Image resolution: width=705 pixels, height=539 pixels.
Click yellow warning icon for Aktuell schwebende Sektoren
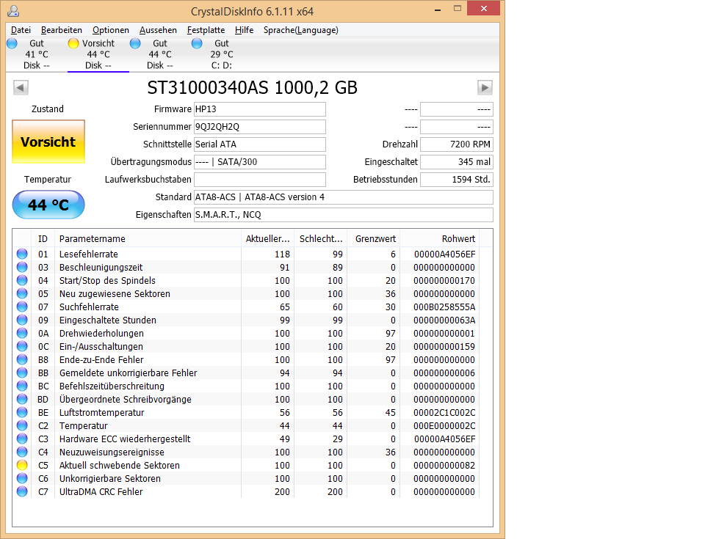22,466
